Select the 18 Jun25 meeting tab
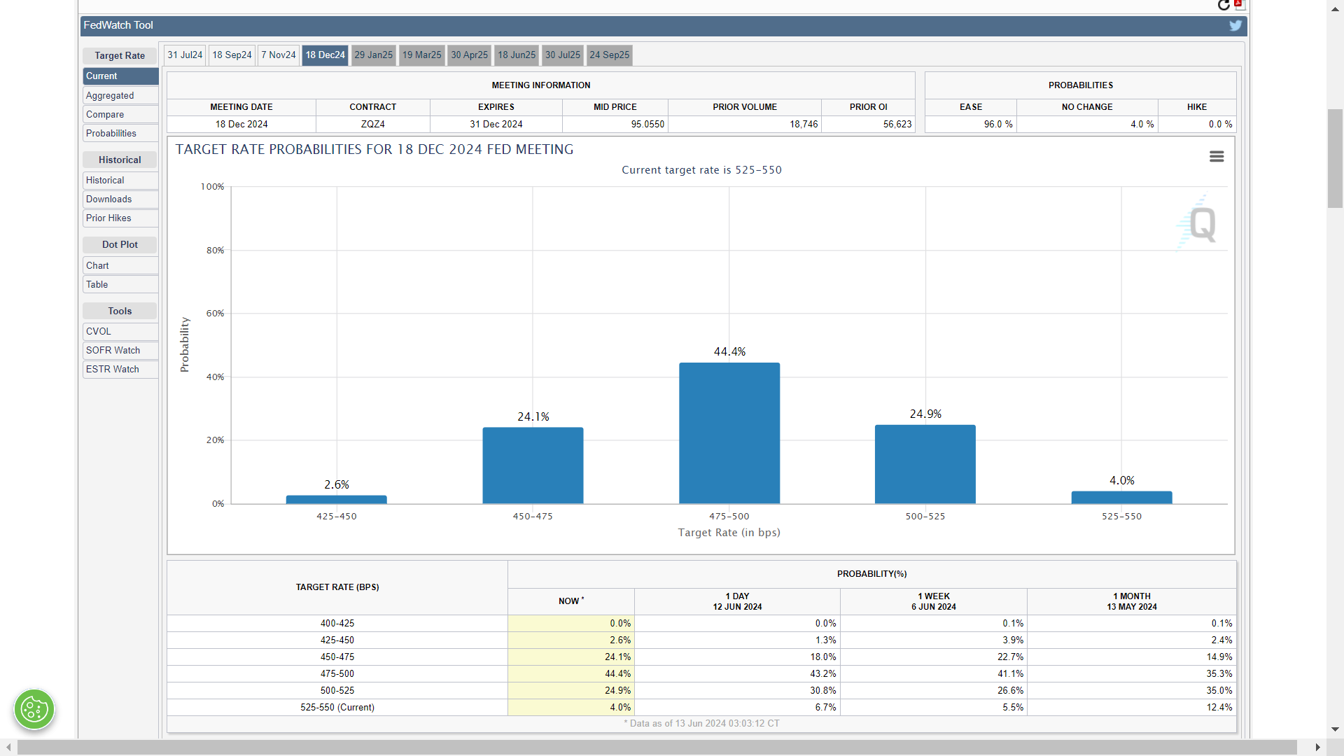1344x756 pixels. click(x=517, y=55)
